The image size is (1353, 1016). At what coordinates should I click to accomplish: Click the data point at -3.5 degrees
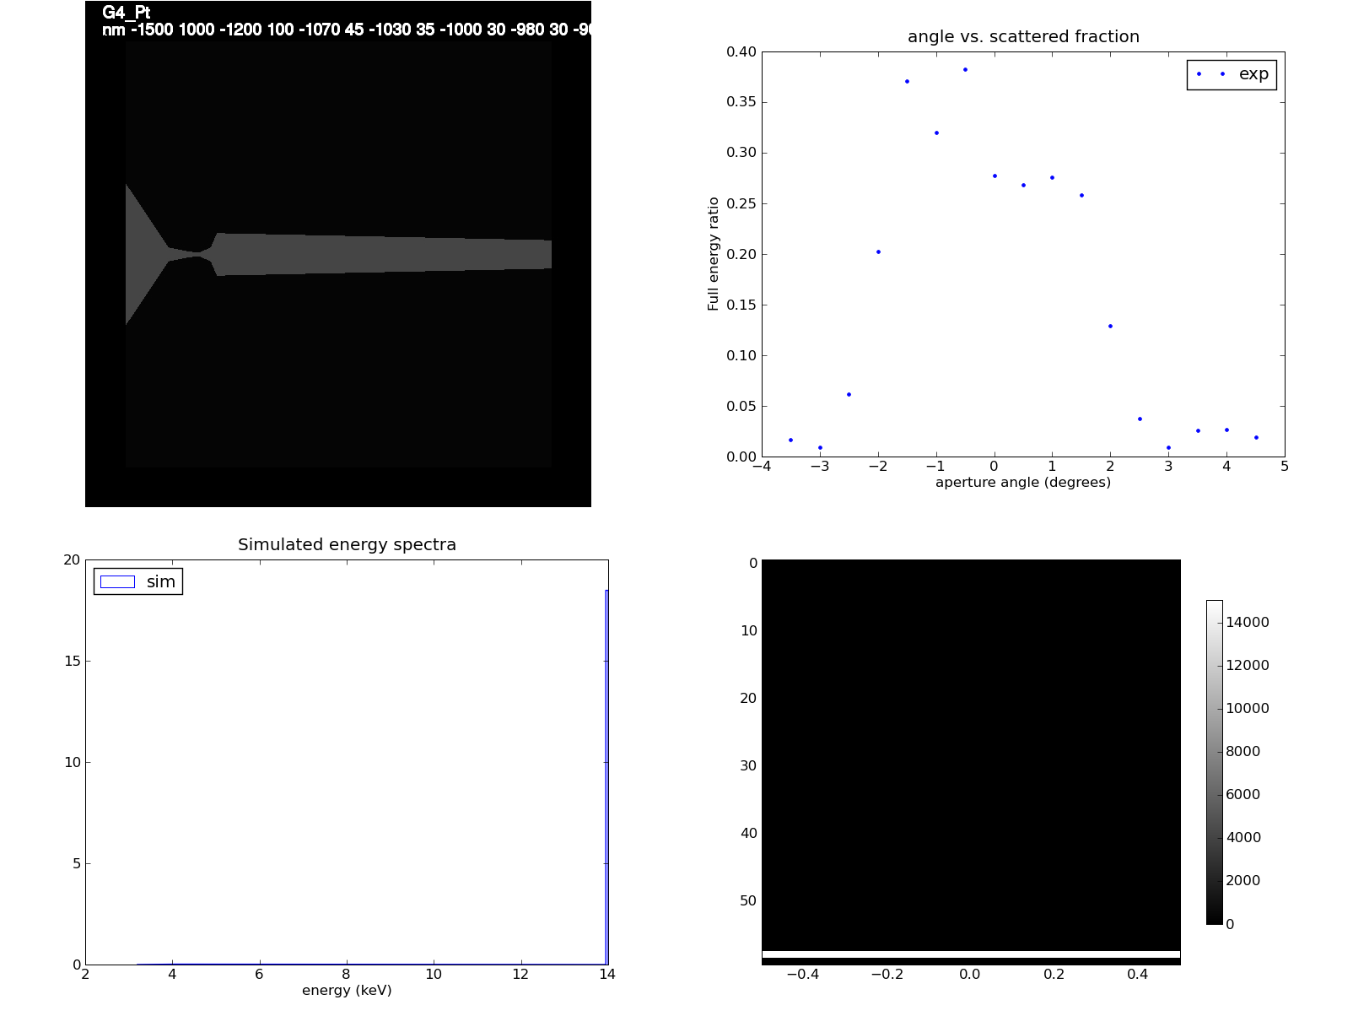click(x=790, y=440)
